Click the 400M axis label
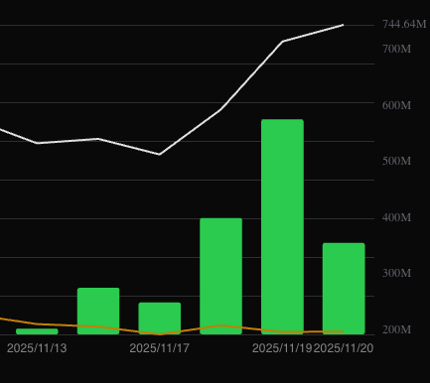Viewport: 430px width, 383px height. pyautogui.click(x=396, y=217)
